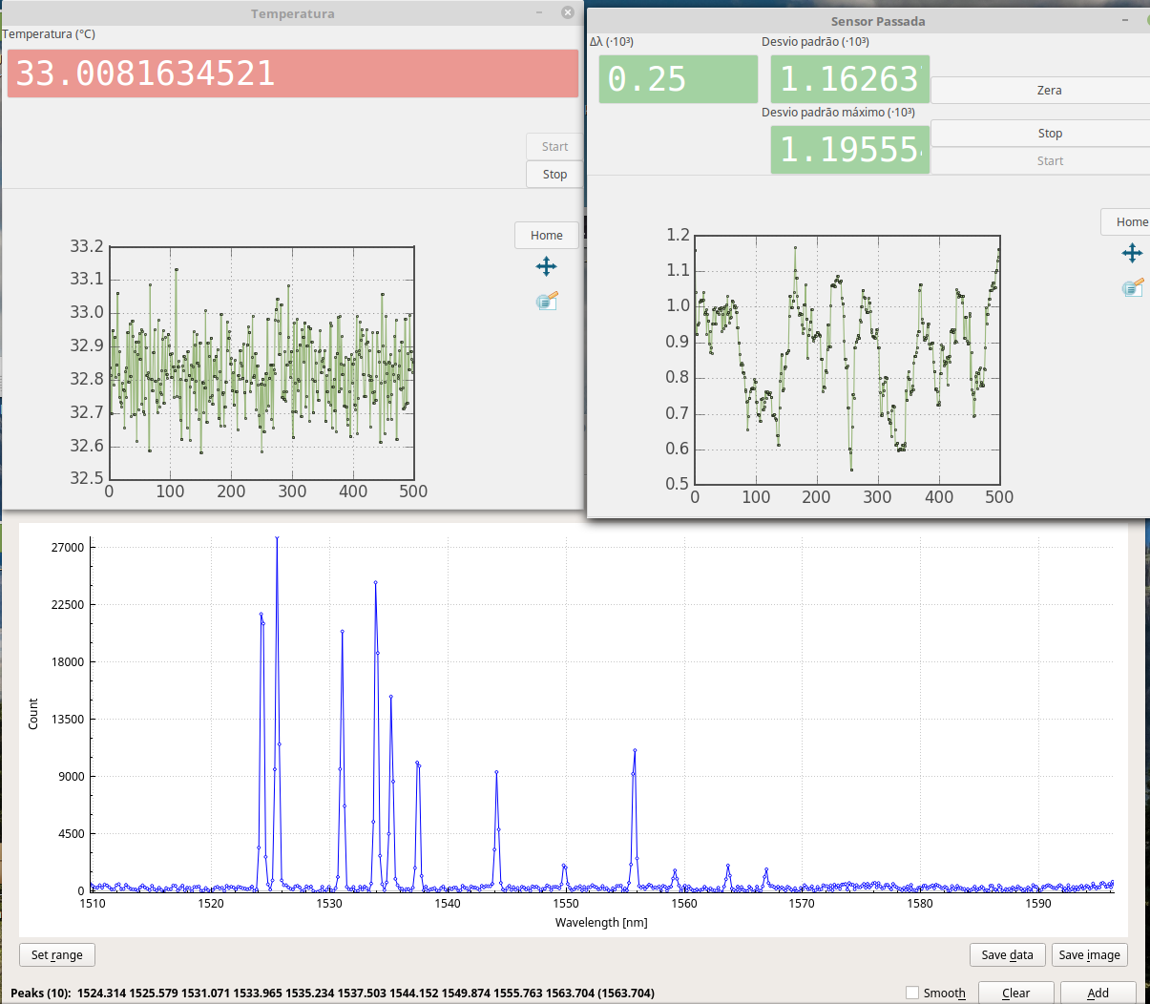Click the Desvio padrão máximo value 1.19555
This screenshot has height=1004, width=1150.
click(850, 150)
